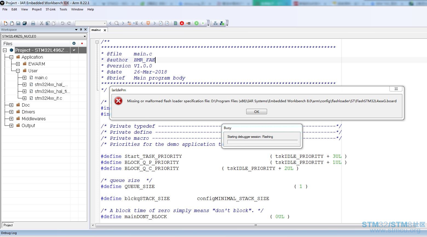Expand the Middlewares folder

11,119
